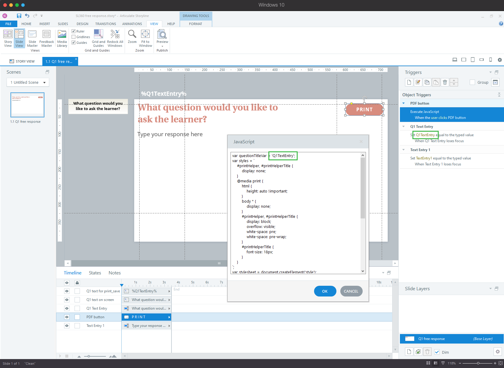Click CANCEL in the JavaScript dialog
This screenshot has width=504, height=368.
coord(351,291)
